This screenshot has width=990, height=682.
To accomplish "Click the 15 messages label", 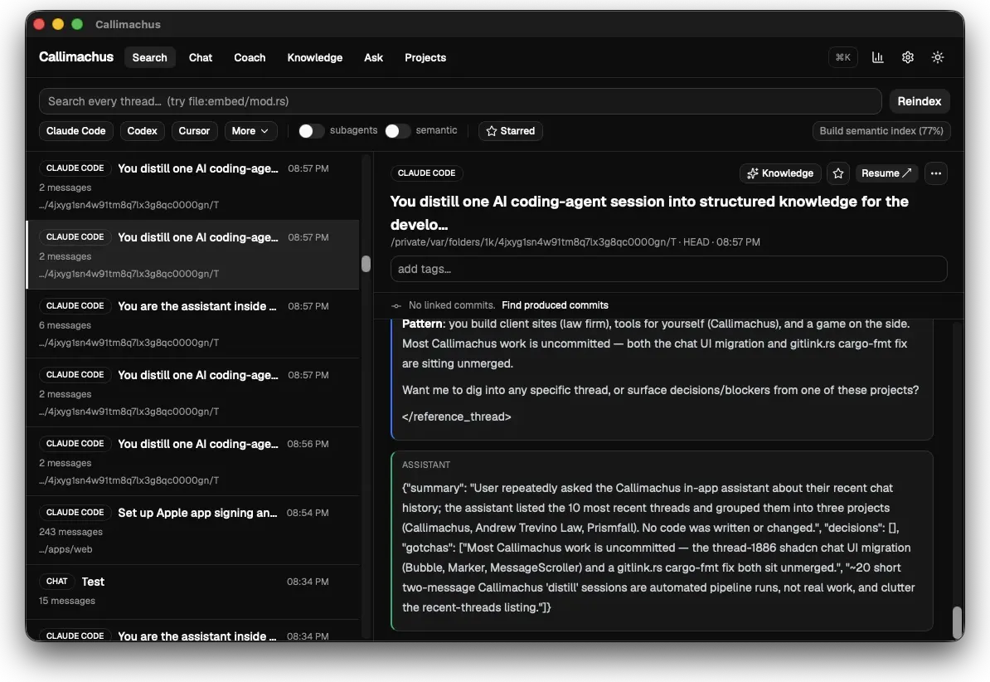I will click(x=67, y=601).
